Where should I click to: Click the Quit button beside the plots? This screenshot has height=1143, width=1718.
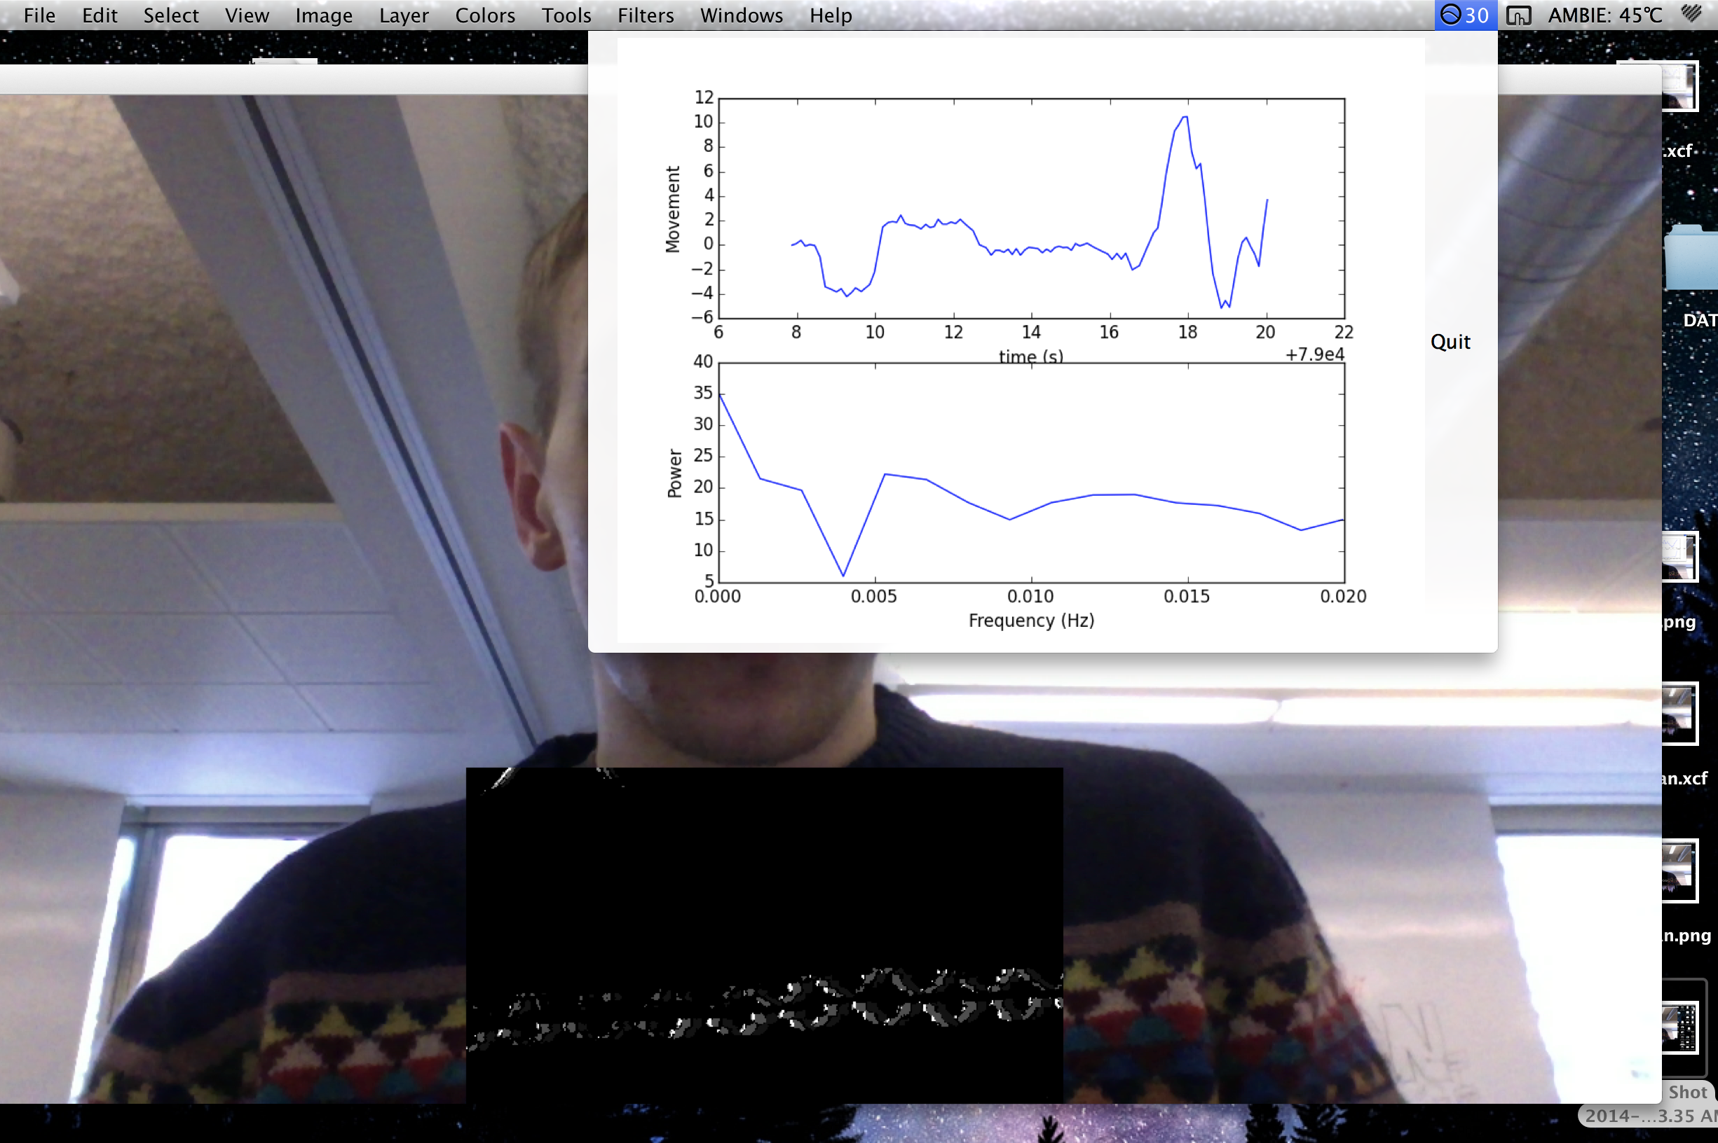[1450, 342]
